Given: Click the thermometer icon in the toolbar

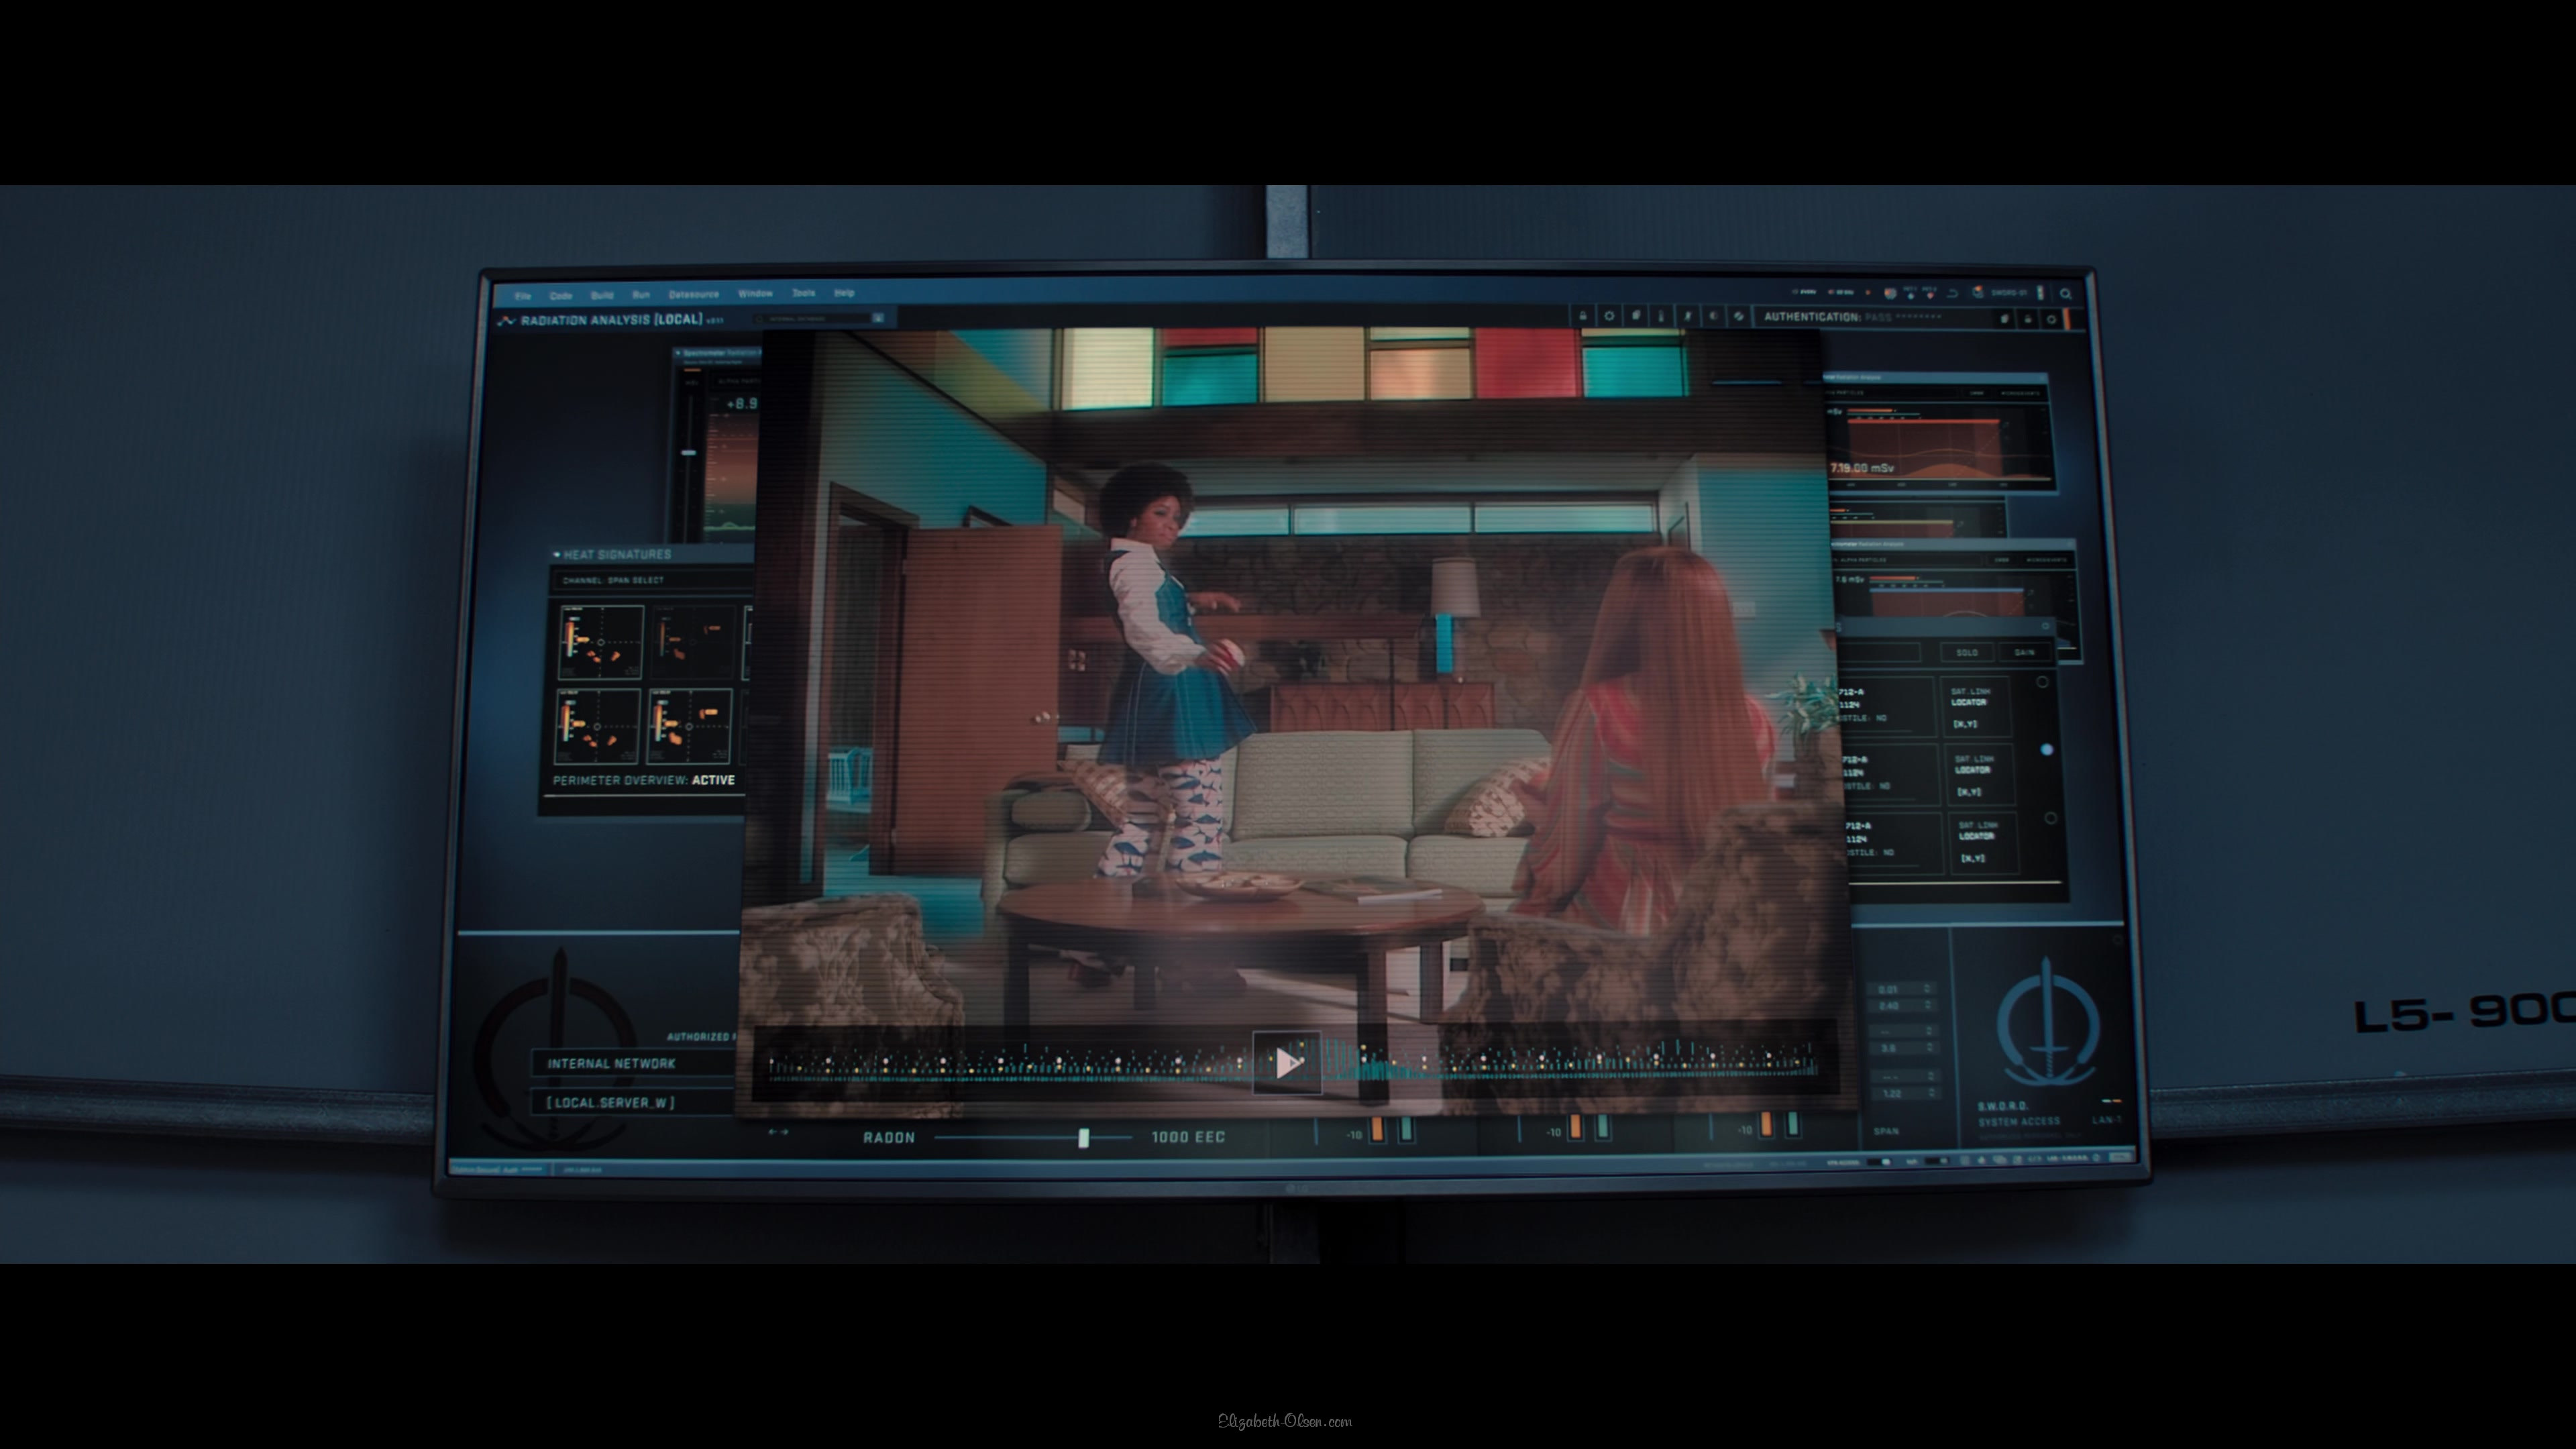Looking at the screenshot, I should pos(1661,316).
